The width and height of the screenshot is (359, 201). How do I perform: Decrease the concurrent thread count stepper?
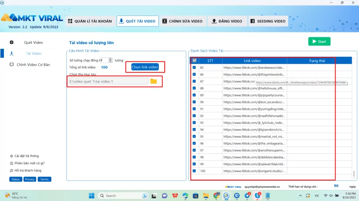pyautogui.click(x=110, y=62)
